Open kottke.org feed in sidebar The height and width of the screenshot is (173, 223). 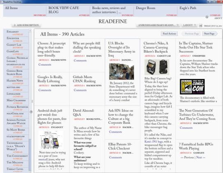(x=18, y=88)
